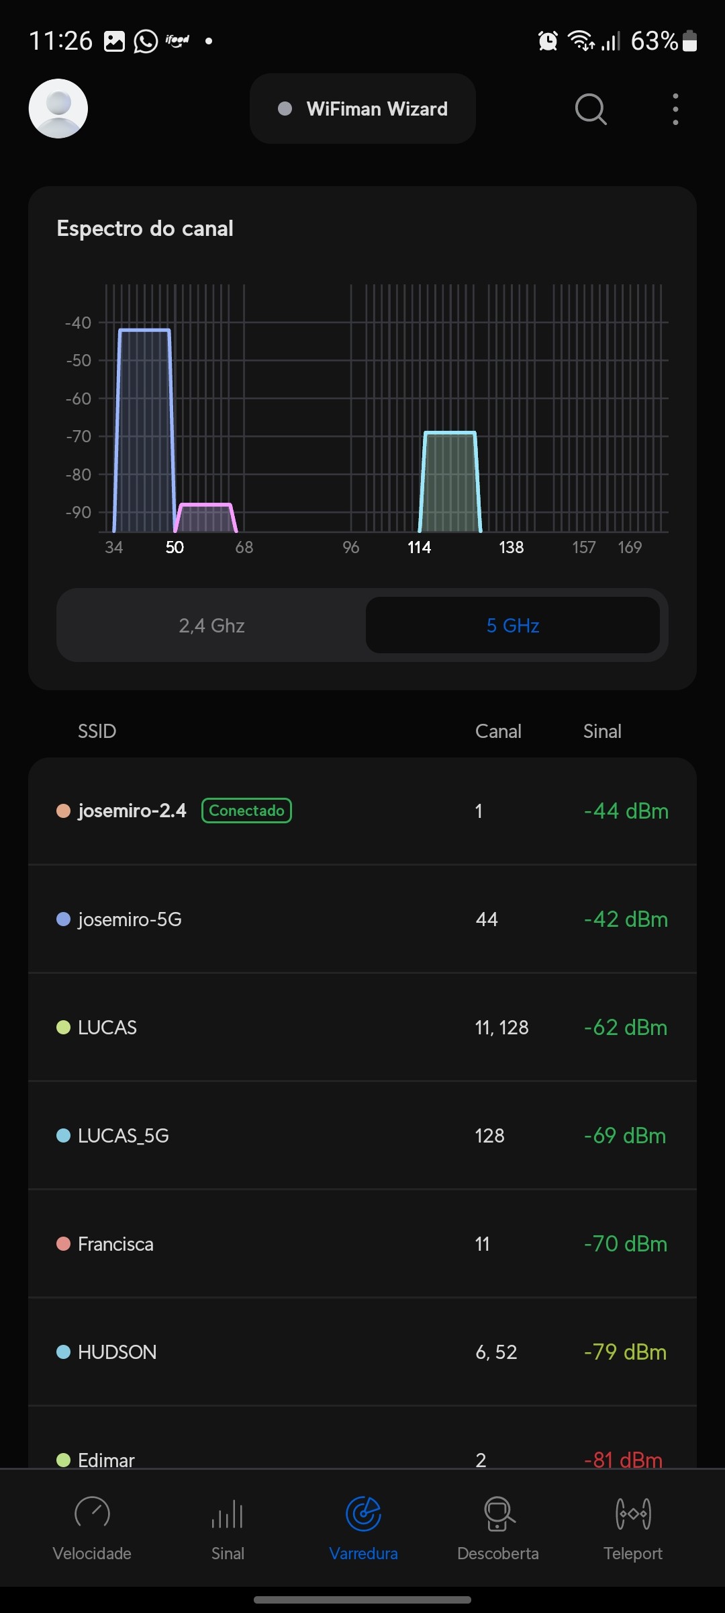Sort list by Canal column header
This screenshot has height=1613, width=725.
pyautogui.click(x=498, y=731)
